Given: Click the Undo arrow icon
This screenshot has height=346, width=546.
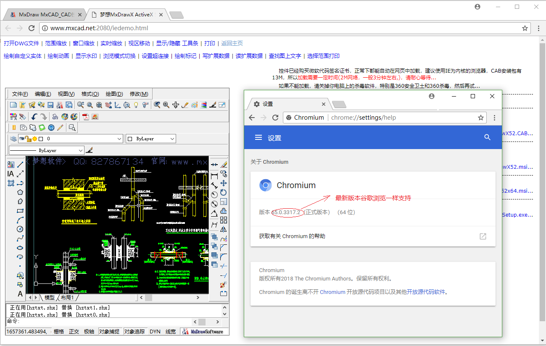Looking at the screenshot, I should [x=34, y=116].
